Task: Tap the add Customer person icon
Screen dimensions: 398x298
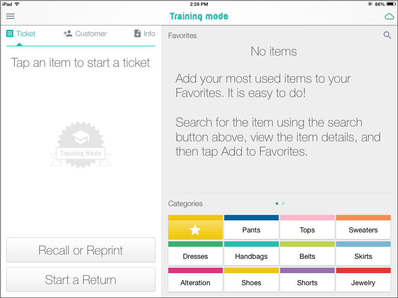Action: [68, 33]
